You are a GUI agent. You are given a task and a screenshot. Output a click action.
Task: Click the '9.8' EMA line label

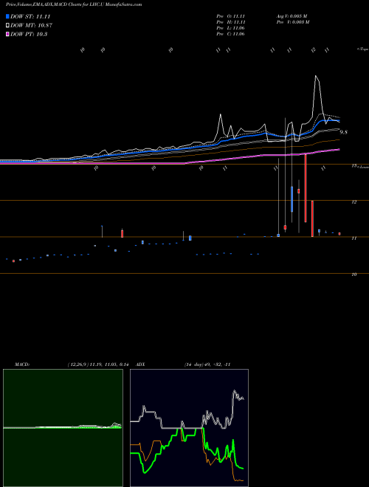coord(343,132)
